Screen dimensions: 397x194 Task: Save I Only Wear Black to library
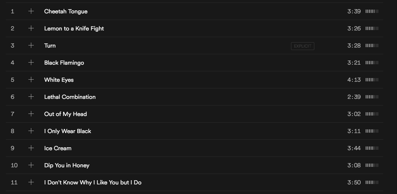pyautogui.click(x=31, y=131)
